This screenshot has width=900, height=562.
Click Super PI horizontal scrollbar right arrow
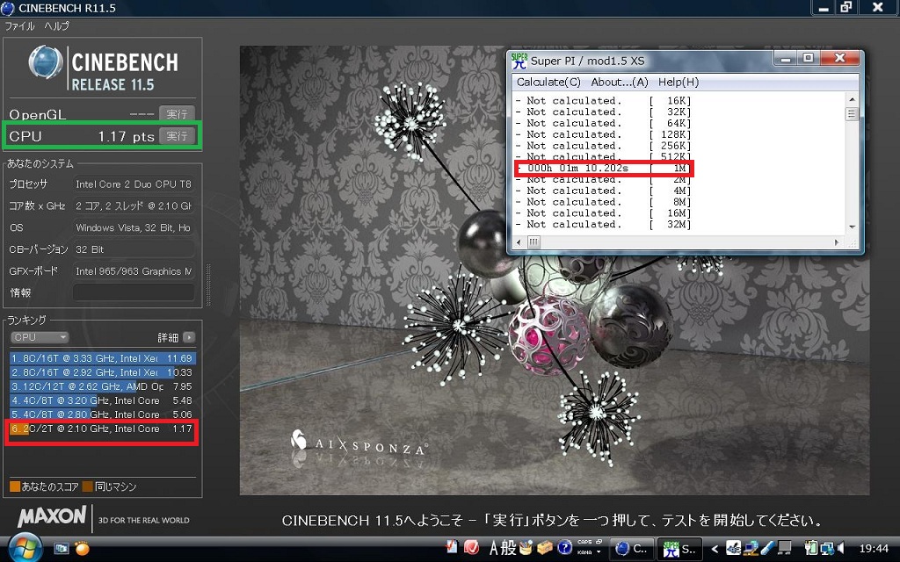[837, 242]
